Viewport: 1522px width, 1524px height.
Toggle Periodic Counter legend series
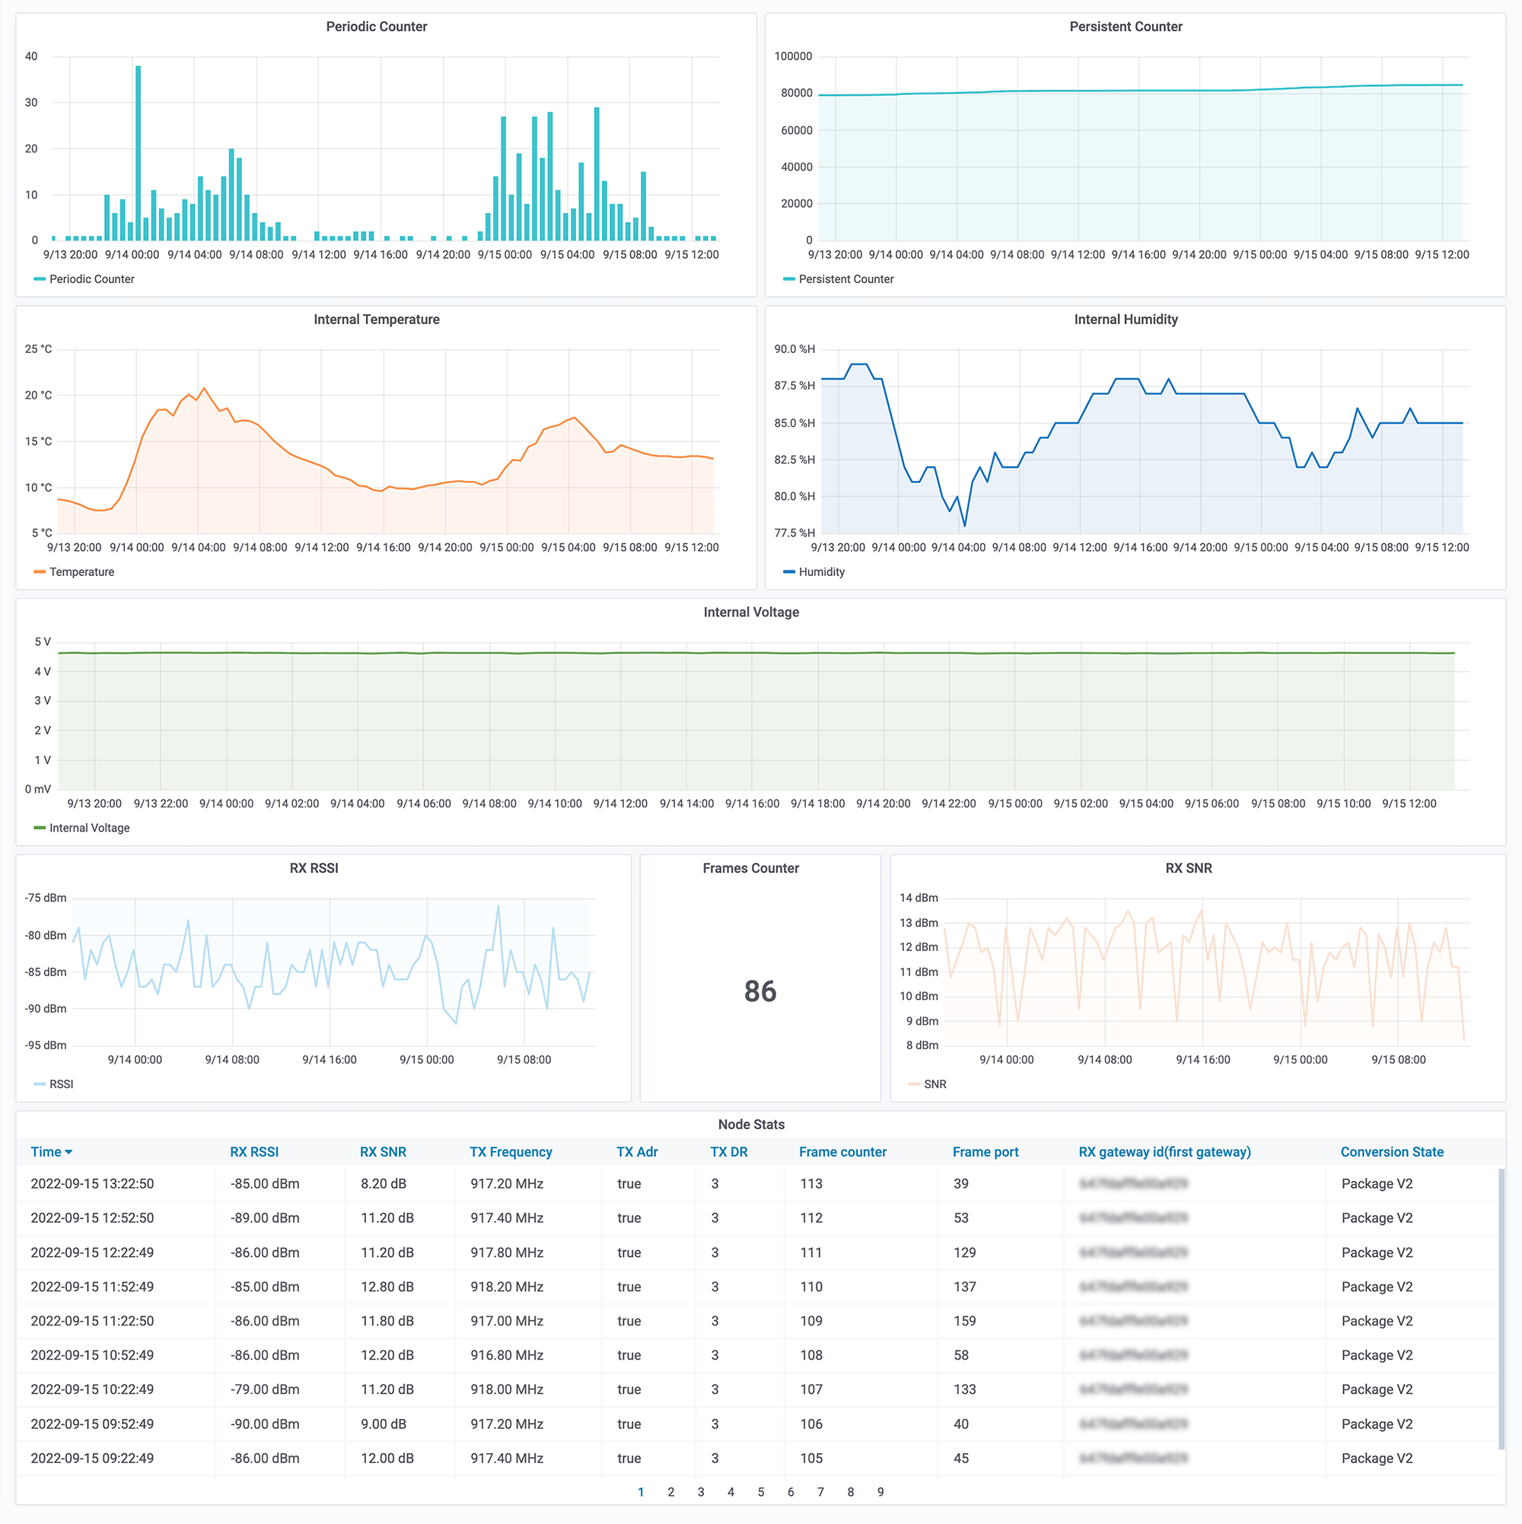click(91, 279)
